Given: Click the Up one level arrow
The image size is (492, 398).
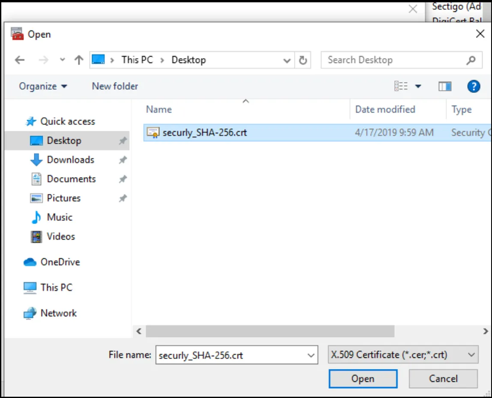Looking at the screenshot, I should (78, 60).
